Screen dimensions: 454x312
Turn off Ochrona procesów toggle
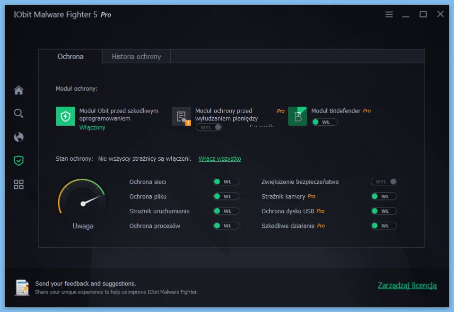pyautogui.click(x=226, y=226)
